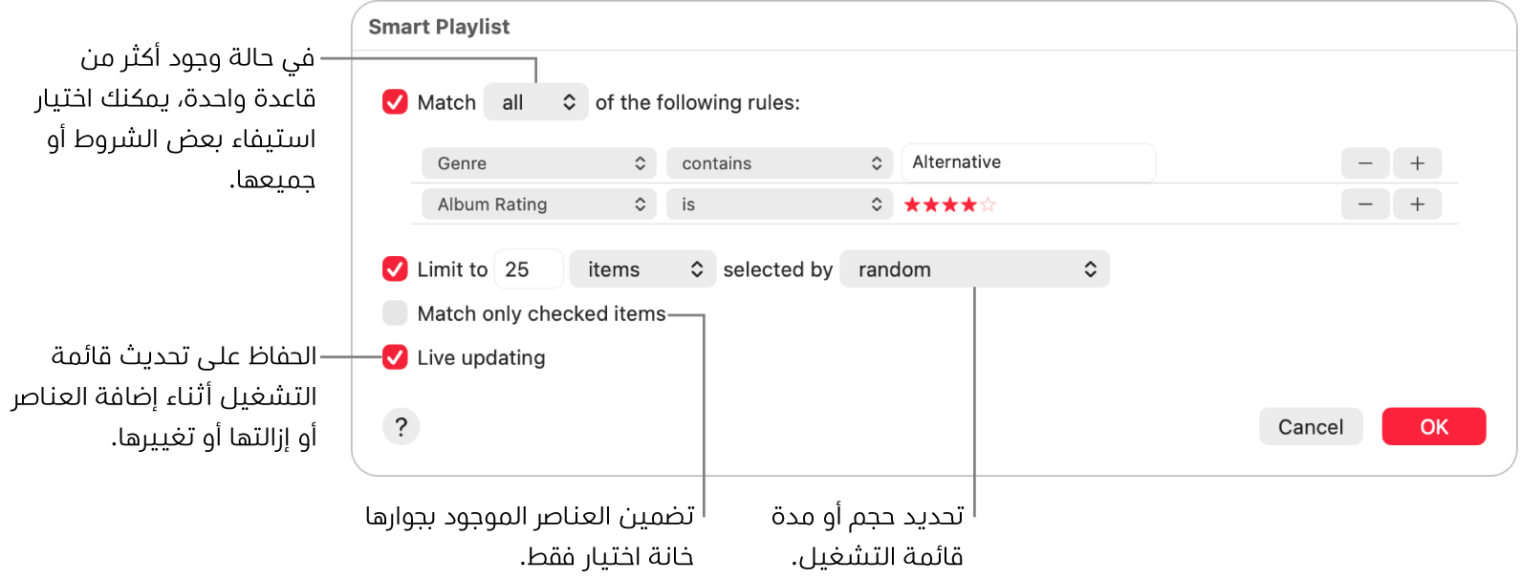Set album rating to three stars
Screen dimensions: 1521x579
click(x=949, y=204)
